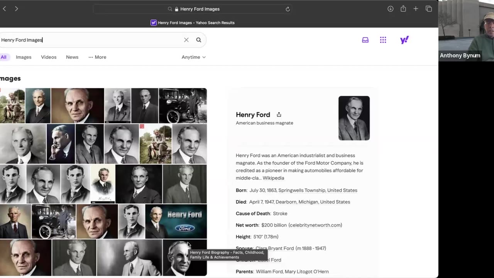Click the Yahoo y! logo
The image size is (494, 278).
click(x=404, y=40)
